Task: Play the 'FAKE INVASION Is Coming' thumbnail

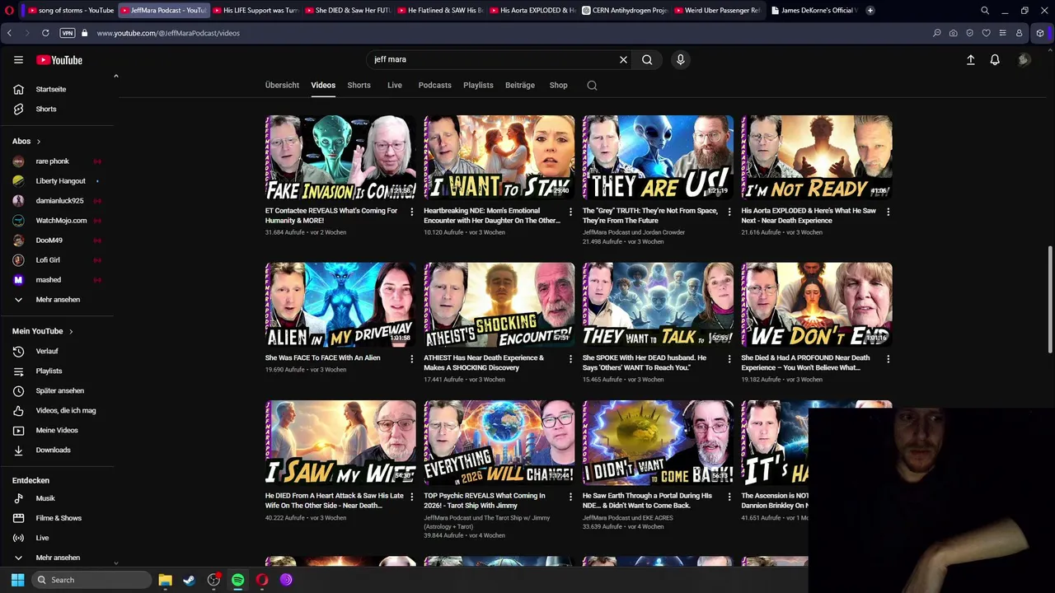Action: (340, 157)
